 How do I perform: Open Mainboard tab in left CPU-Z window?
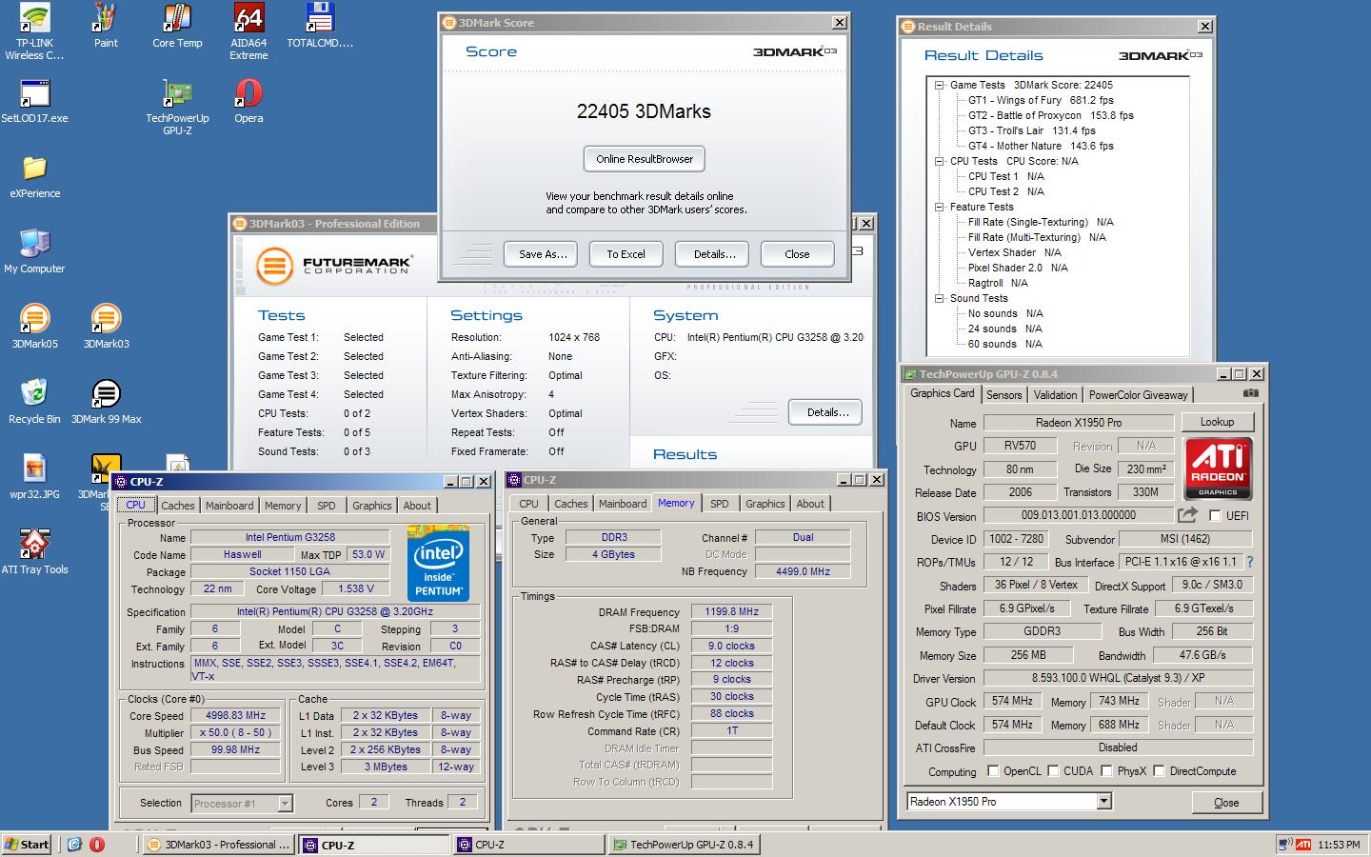(229, 506)
